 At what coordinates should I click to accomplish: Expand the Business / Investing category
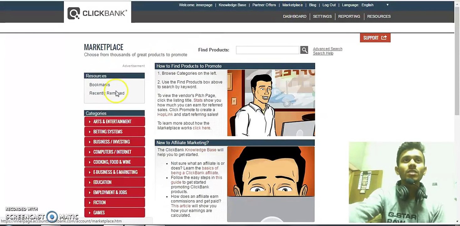click(114, 142)
